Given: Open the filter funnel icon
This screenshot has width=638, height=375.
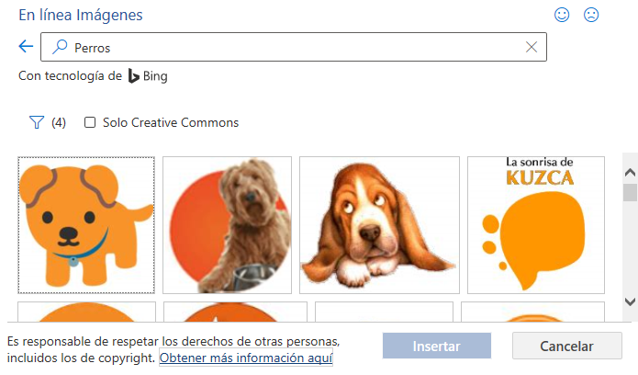Looking at the screenshot, I should [37, 122].
